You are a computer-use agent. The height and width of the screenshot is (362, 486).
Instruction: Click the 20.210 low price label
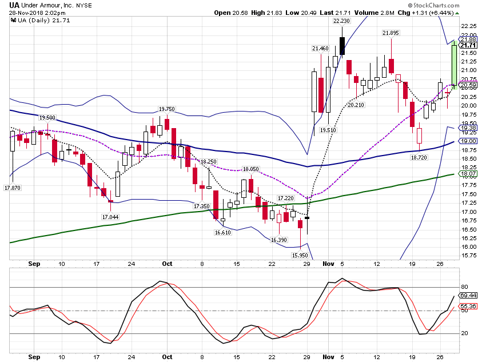(356, 105)
